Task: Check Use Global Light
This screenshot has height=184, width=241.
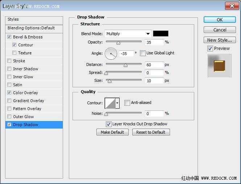Action: [x=143, y=53]
